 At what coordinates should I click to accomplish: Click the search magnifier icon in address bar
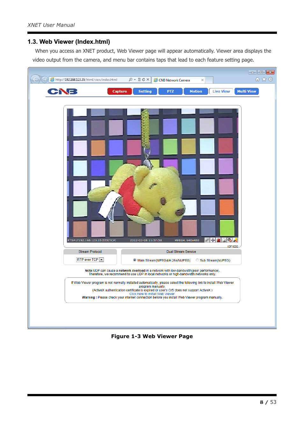point(131,80)
